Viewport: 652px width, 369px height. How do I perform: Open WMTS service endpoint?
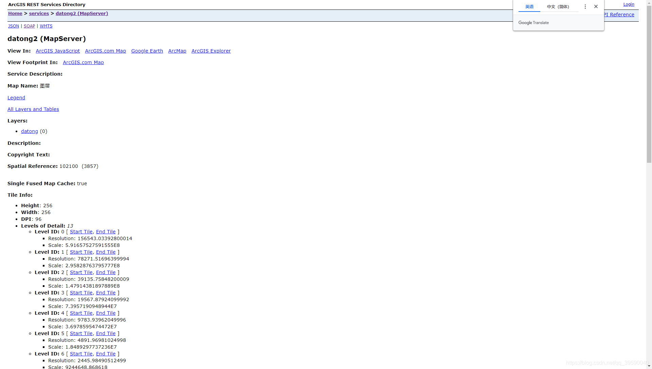(x=46, y=26)
